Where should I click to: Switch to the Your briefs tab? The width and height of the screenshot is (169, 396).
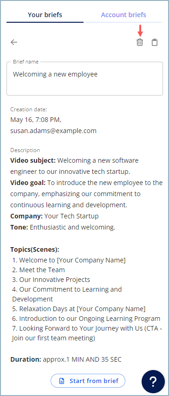[x=45, y=15]
